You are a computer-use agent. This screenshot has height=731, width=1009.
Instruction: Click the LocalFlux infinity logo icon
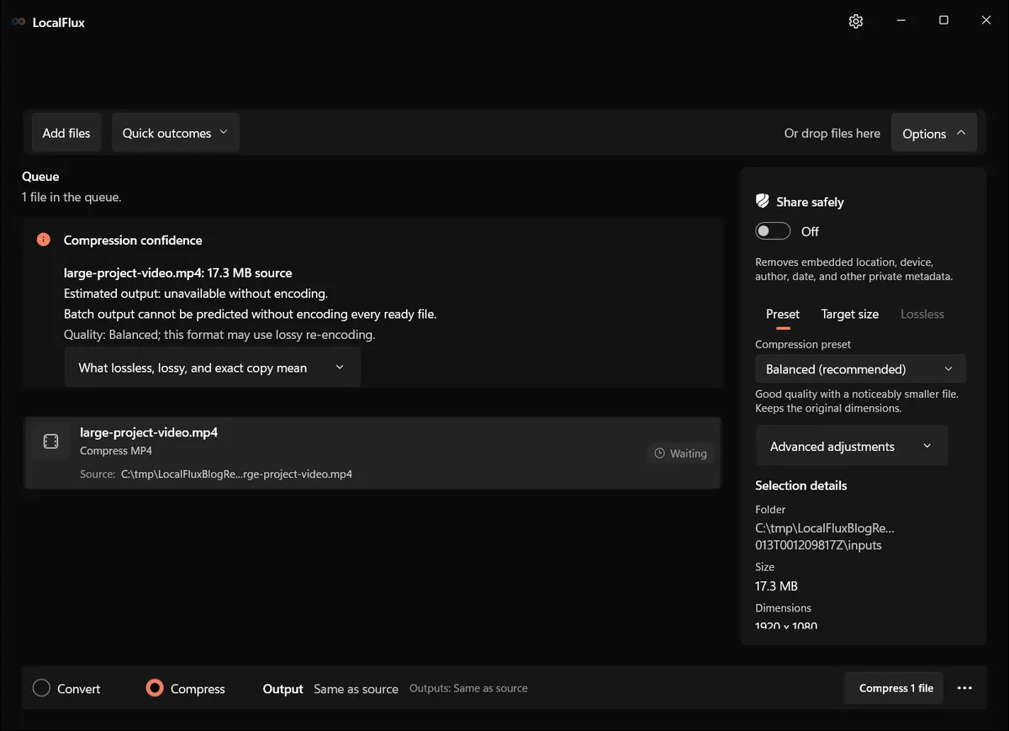tap(18, 22)
